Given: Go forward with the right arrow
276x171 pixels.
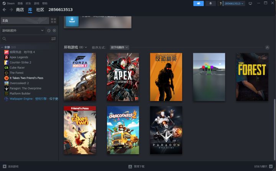Looking at the screenshot, I should (x=11, y=10).
